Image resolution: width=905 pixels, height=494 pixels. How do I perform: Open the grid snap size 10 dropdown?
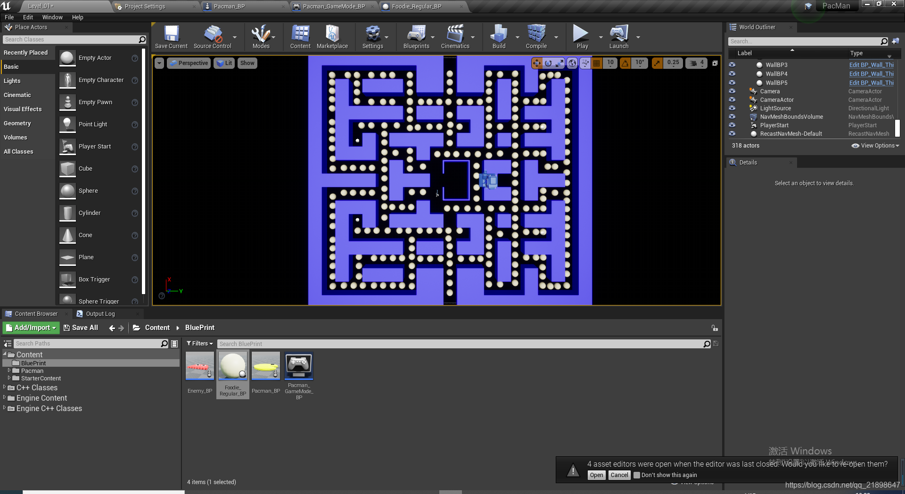[610, 63]
